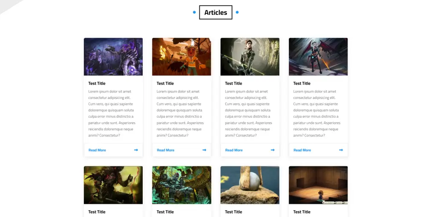View the wooden room with small character thumbnail
426x217 pixels.
pyautogui.click(x=318, y=185)
